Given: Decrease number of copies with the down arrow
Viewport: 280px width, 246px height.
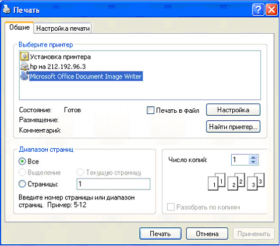Looking at the screenshot, I should (253, 162).
